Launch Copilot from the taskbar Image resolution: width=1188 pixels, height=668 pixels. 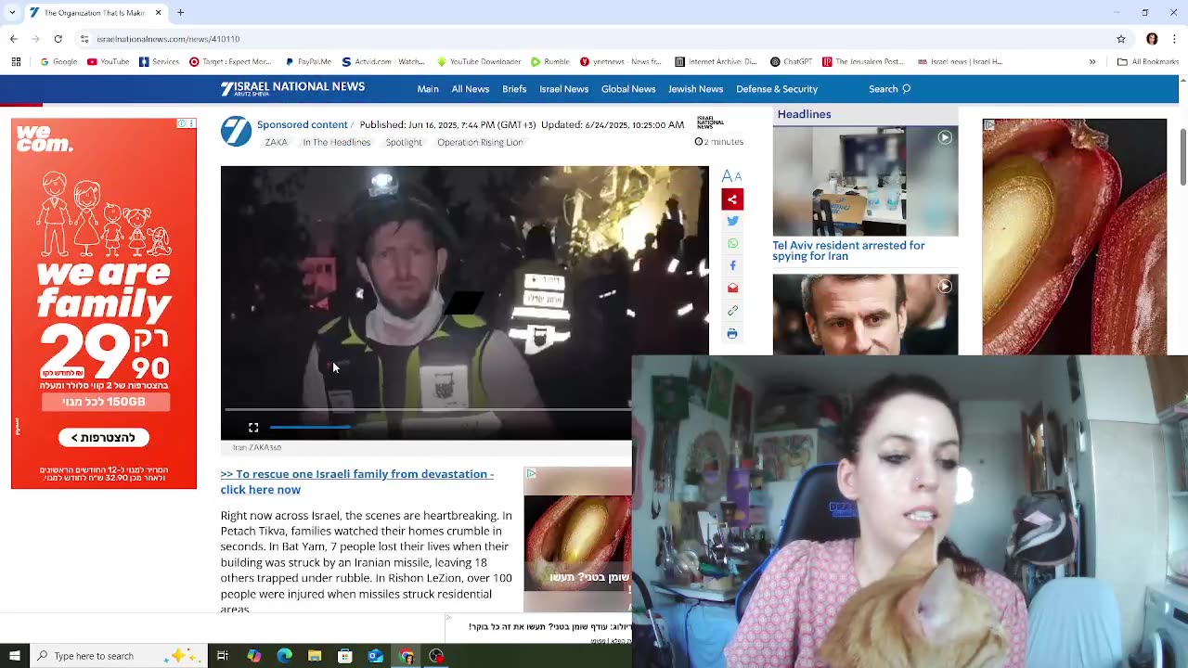click(253, 656)
